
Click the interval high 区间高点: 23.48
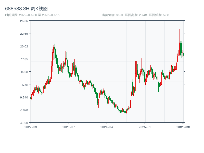(136, 15)
